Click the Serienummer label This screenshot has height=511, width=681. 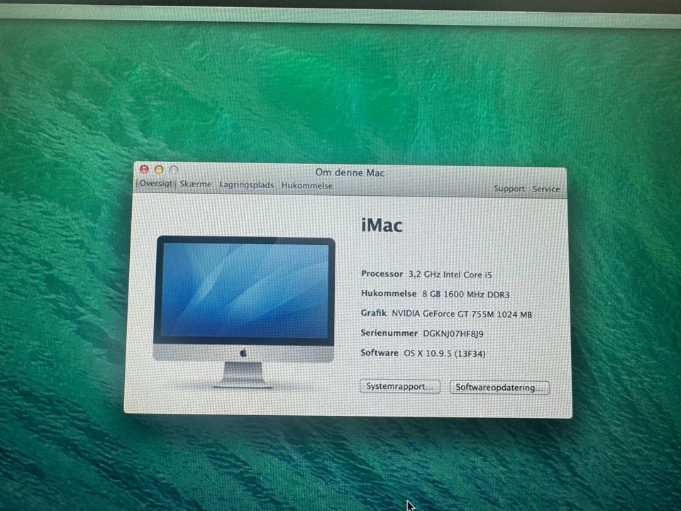point(389,333)
